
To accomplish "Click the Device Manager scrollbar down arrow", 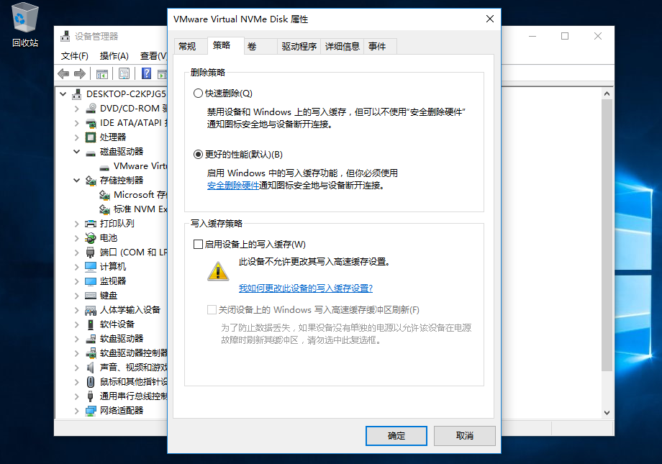I will (x=607, y=412).
